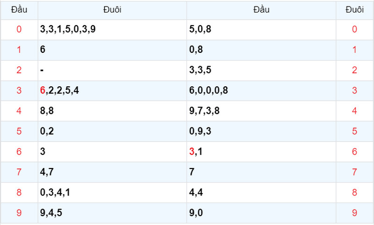Image resolution: width=374 pixels, height=225 pixels.
Task: Select the cell reading 5,0,8
Action: click(261, 29)
